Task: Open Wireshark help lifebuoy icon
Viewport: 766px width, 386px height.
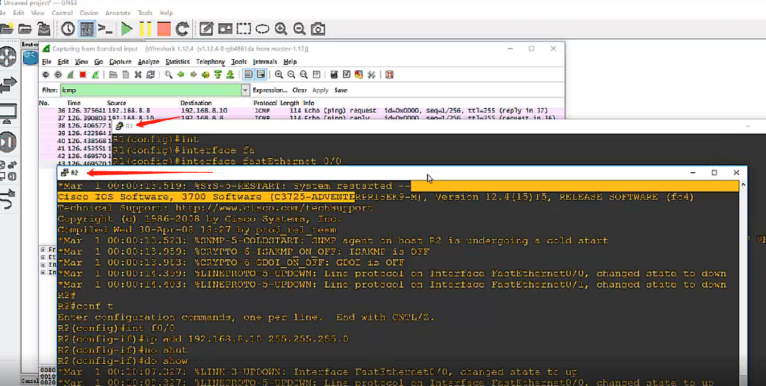Action: (389, 74)
